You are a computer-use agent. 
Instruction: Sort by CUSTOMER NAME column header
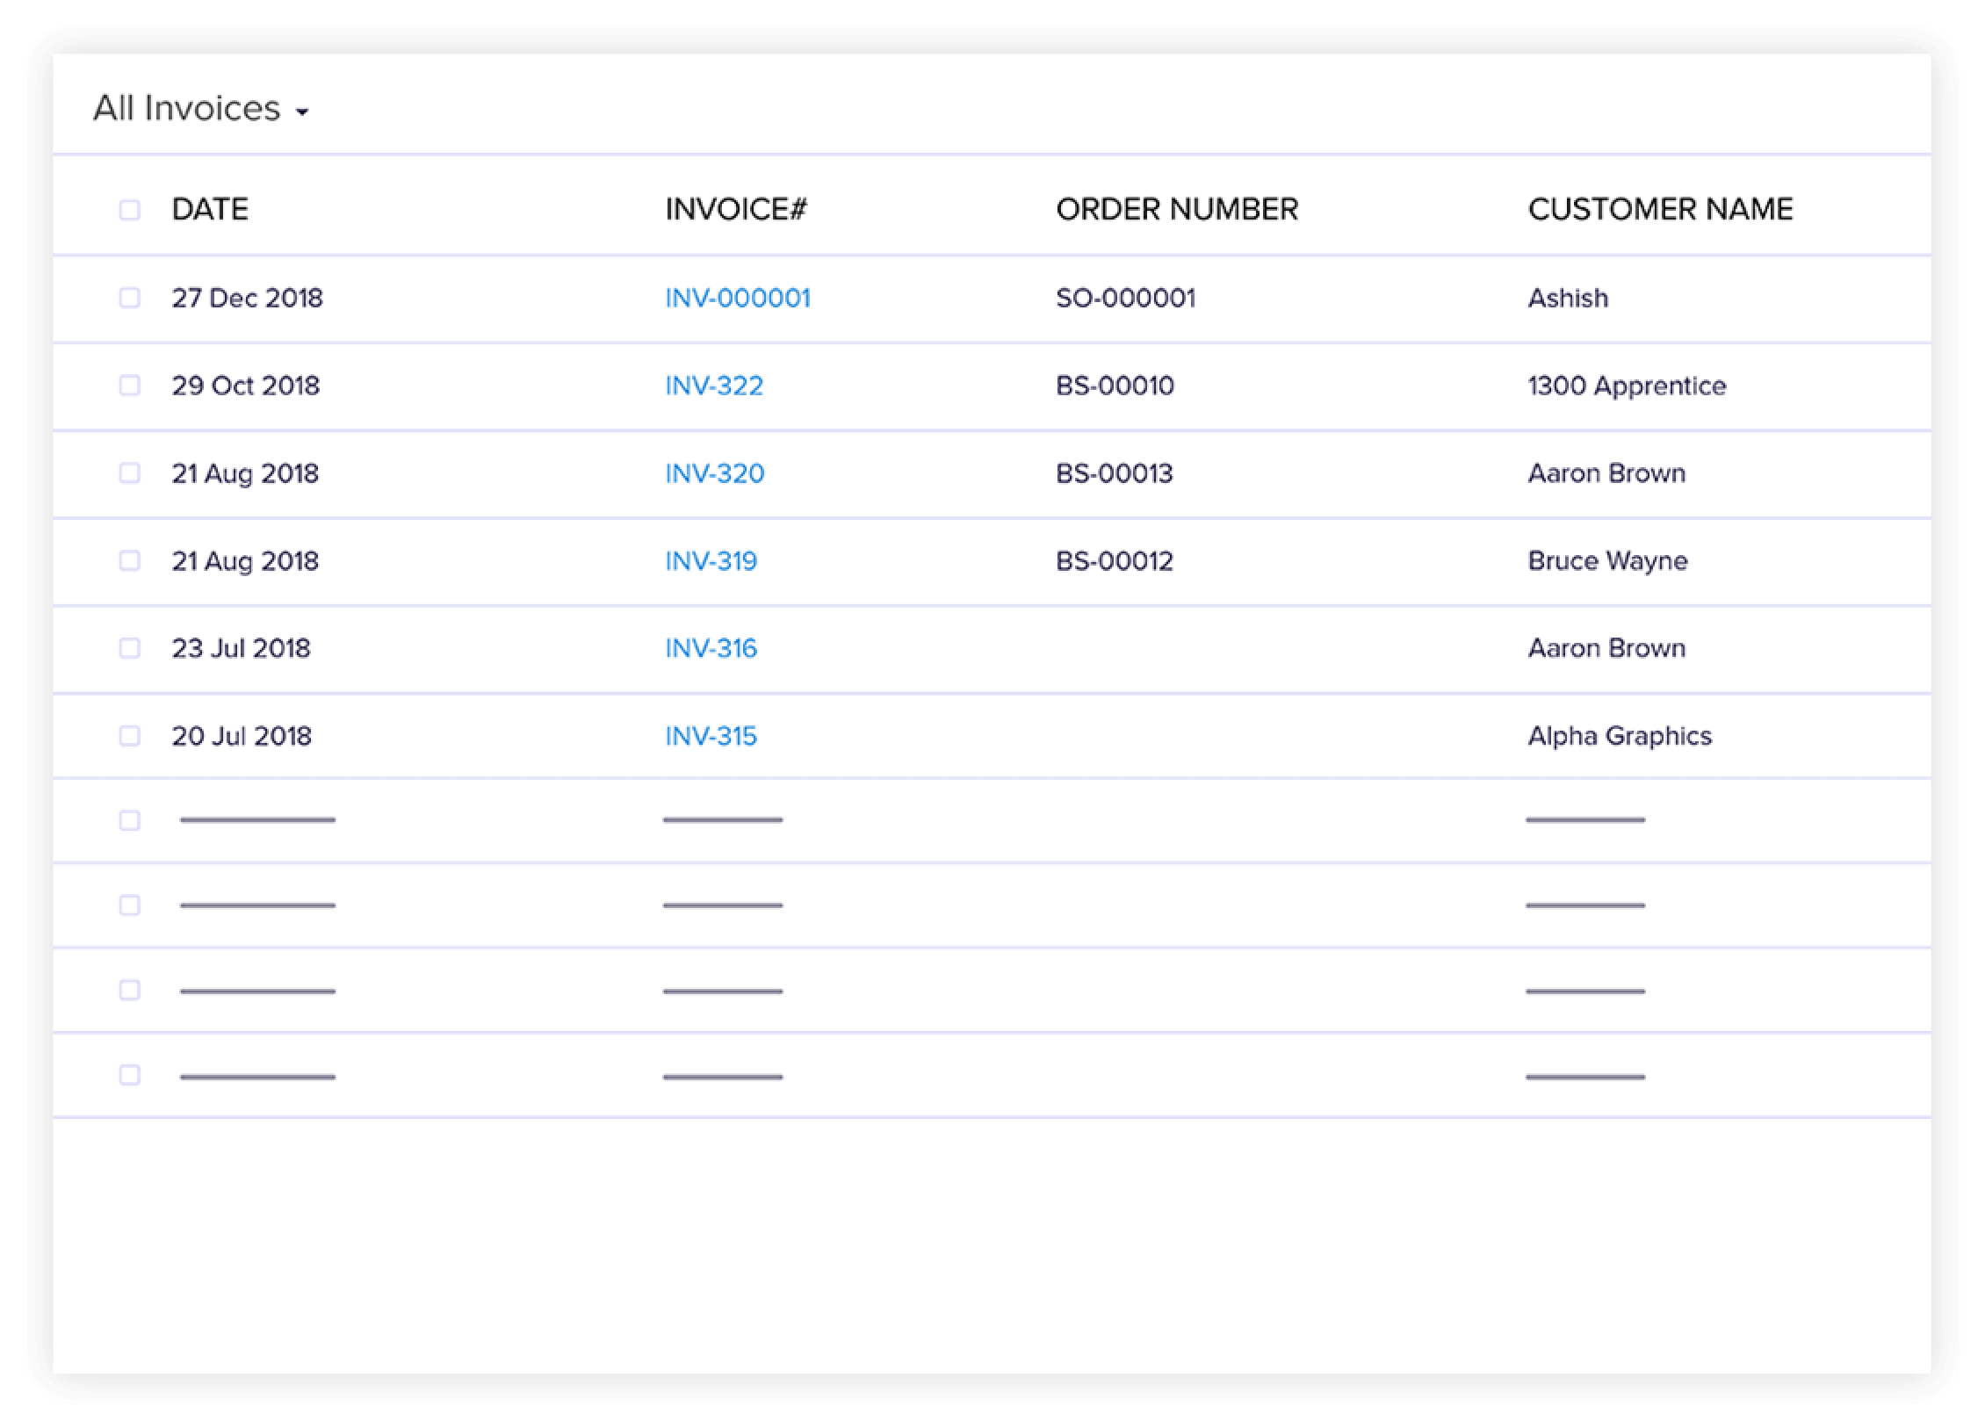click(1659, 209)
